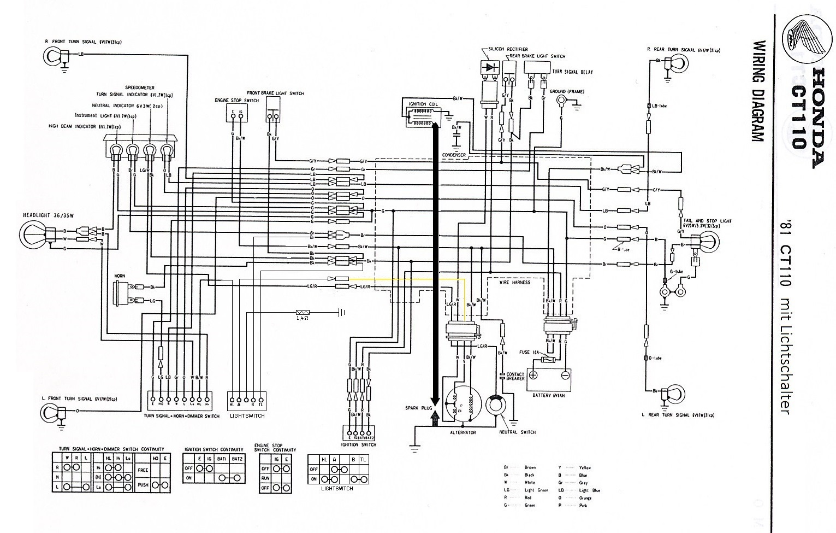Click the thick black spark plug lead

435,262
